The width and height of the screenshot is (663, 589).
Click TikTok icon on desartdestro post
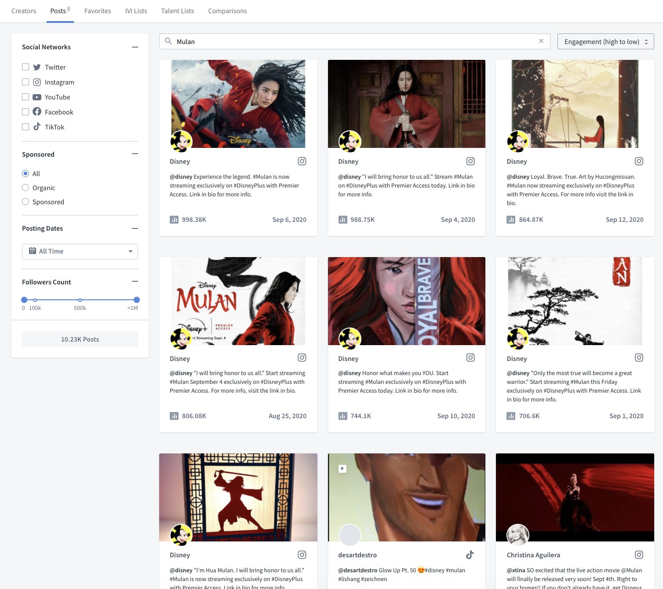tap(470, 555)
